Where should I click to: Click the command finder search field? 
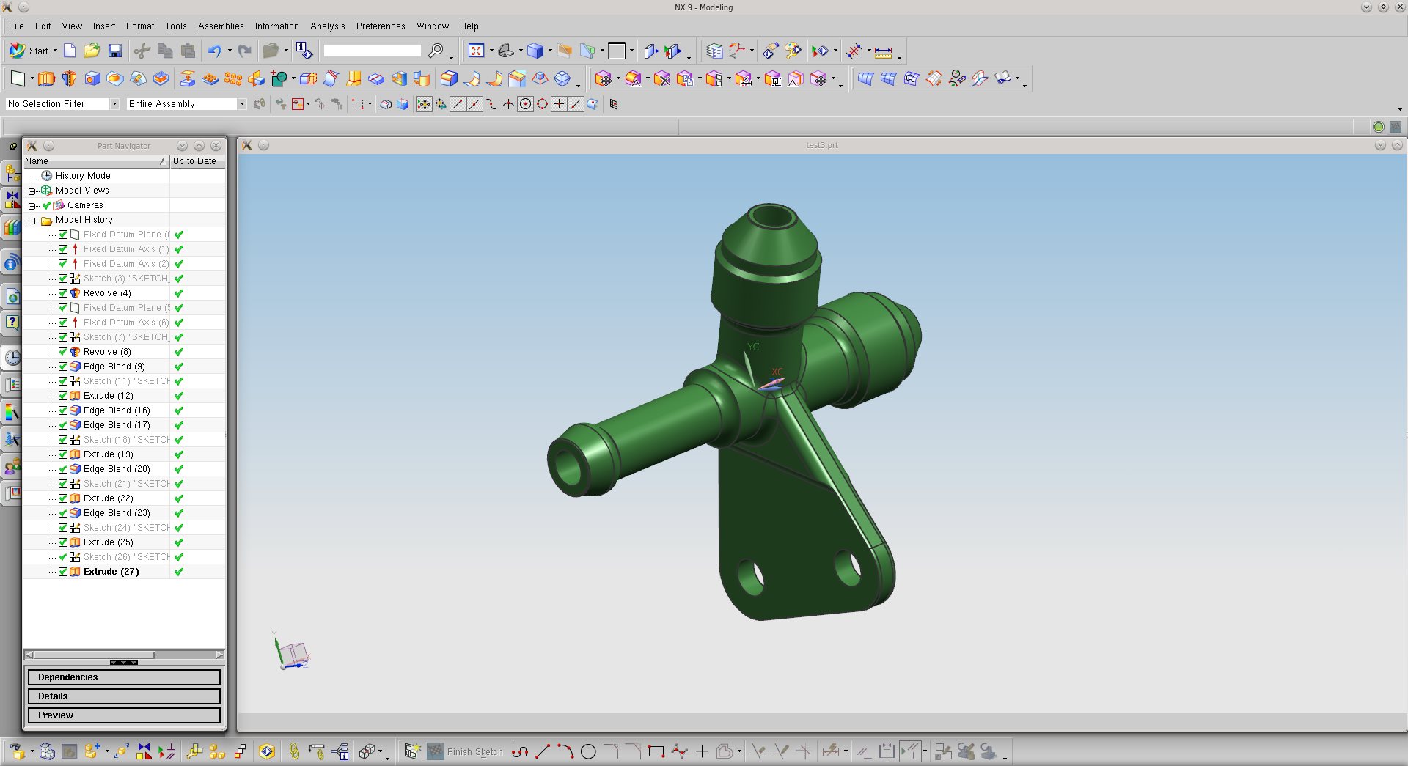point(373,51)
